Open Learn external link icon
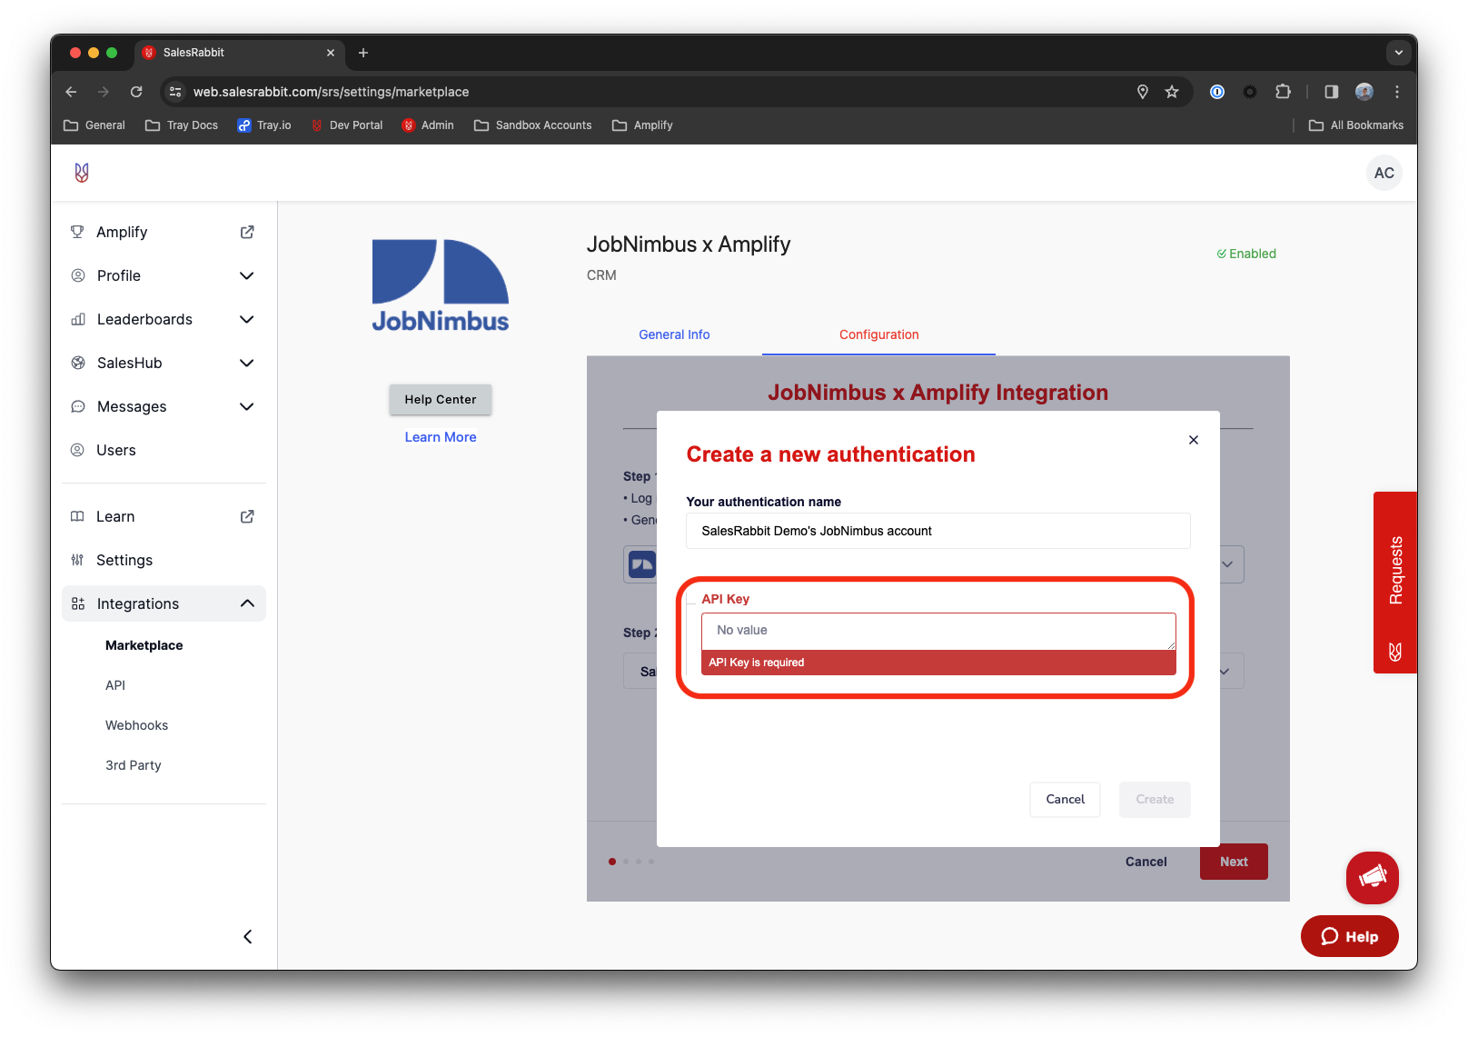This screenshot has height=1037, width=1468. [247, 516]
